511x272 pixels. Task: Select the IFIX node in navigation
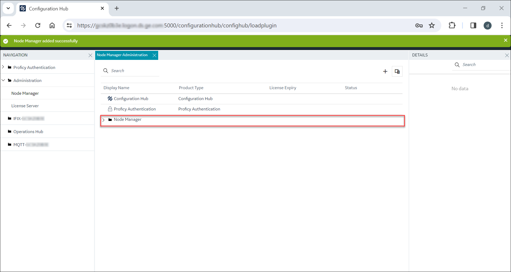pos(29,118)
